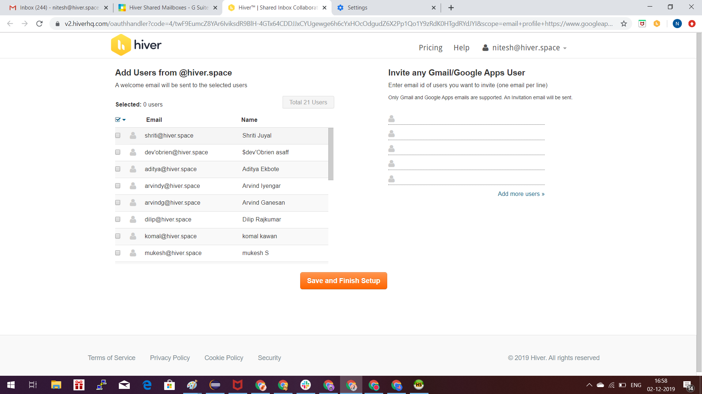This screenshot has width=702, height=394.
Task: Click Total 21 Users button
Action: point(308,102)
